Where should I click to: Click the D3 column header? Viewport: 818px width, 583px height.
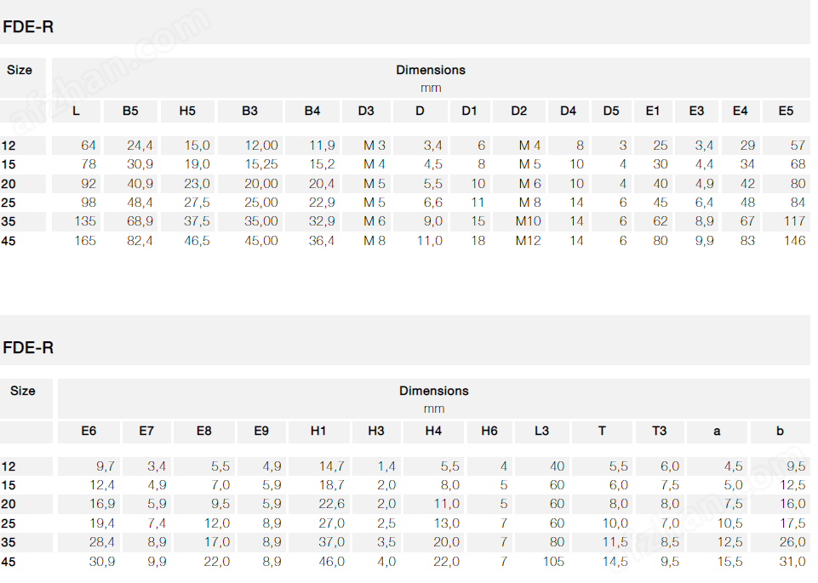coord(366,111)
